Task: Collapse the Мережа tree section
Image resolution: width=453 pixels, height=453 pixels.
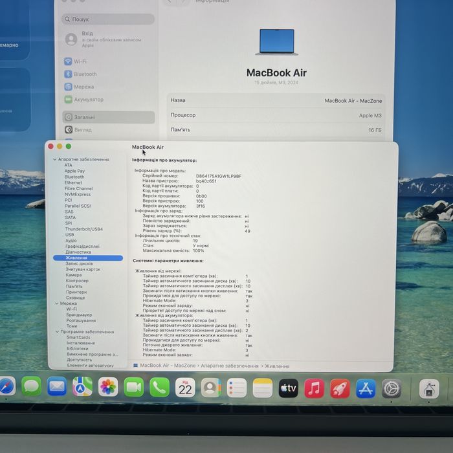Action: [x=57, y=304]
